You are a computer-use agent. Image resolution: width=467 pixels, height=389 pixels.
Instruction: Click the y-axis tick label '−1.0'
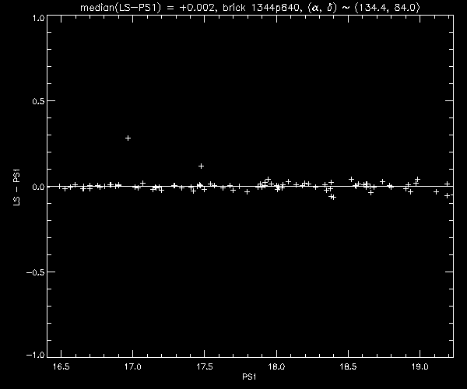[36, 355]
